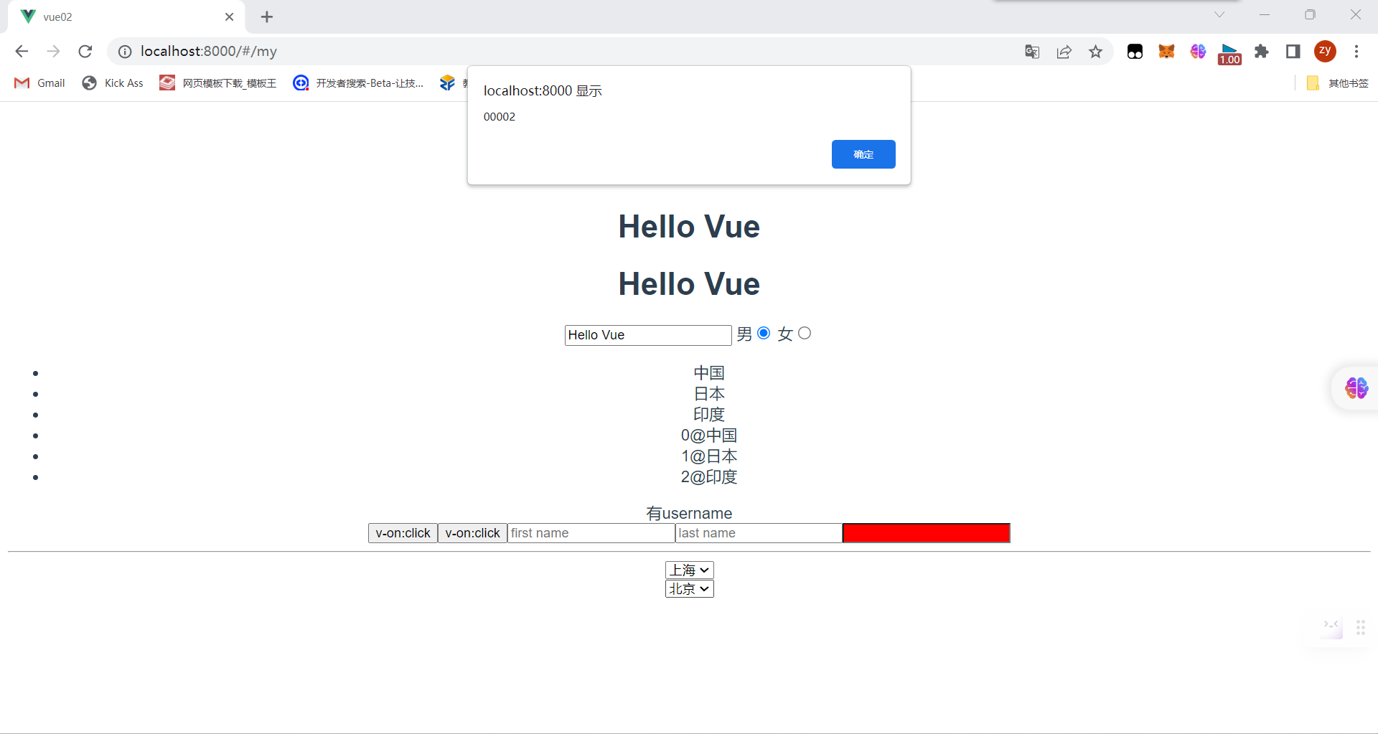Select the 女 radio button
1378x734 pixels.
805,333
